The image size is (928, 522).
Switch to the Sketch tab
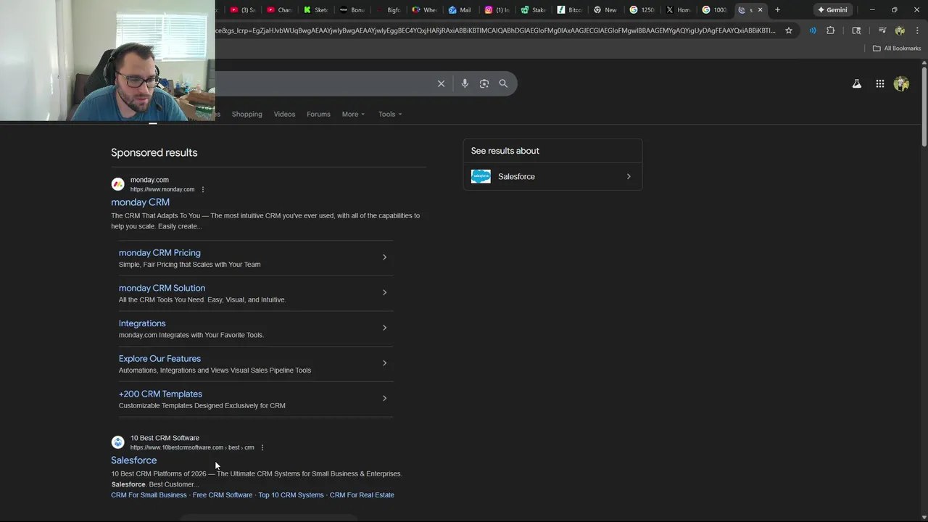[x=315, y=10]
